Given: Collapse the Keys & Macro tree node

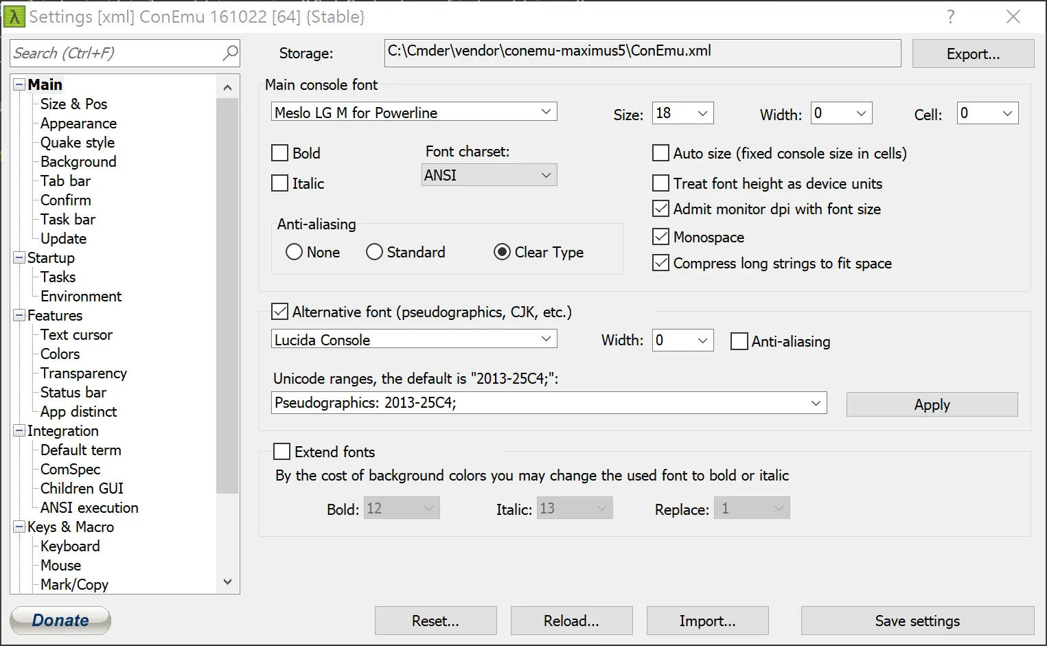Looking at the screenshot, I should tap(19, 527).
